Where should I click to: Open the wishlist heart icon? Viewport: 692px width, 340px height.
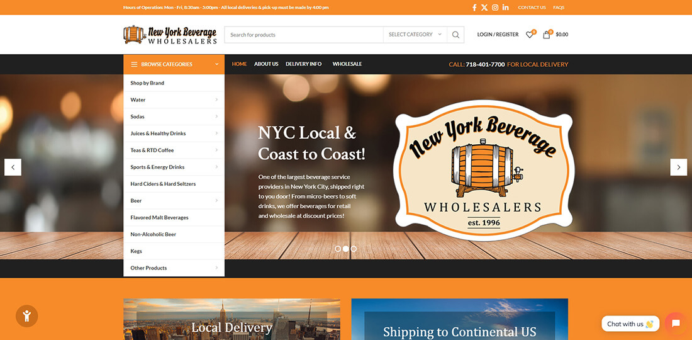tap(529, 35)
